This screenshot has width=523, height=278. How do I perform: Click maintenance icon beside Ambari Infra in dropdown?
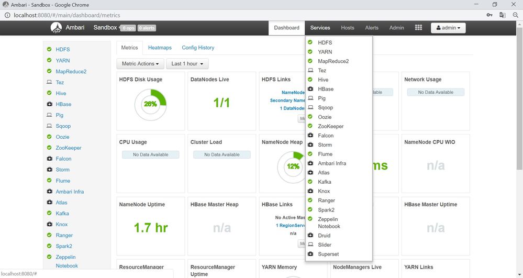pyautogui.click(x=310, y=163)
